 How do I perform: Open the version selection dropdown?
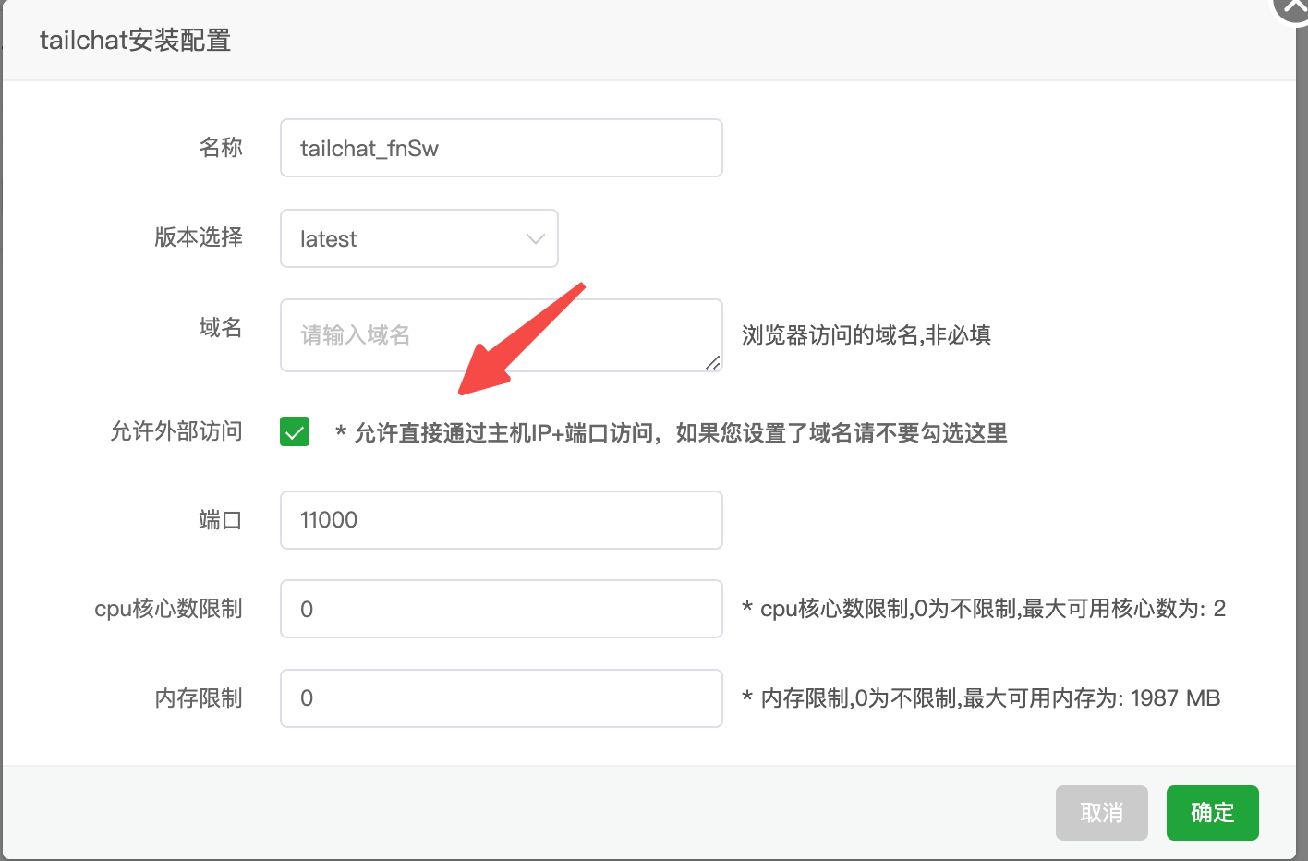coord(418,238)
